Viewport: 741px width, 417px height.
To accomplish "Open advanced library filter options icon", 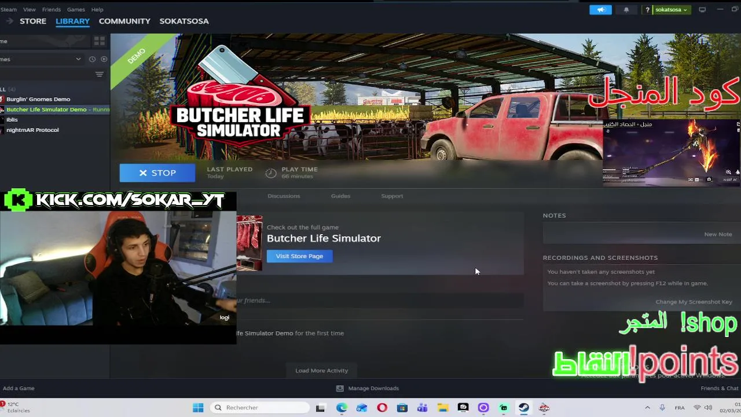I will click(x=99, y=74).
